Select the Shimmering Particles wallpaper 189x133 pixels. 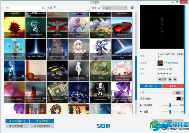(14, 93)
